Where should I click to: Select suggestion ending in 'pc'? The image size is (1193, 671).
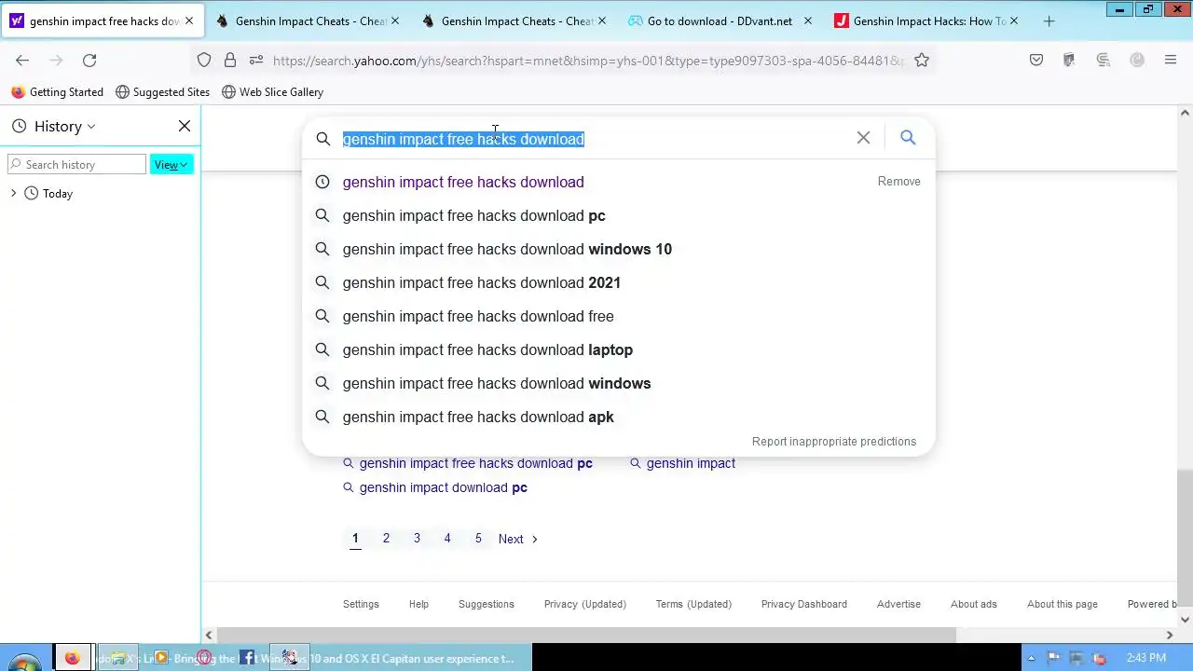pos(618,215)
